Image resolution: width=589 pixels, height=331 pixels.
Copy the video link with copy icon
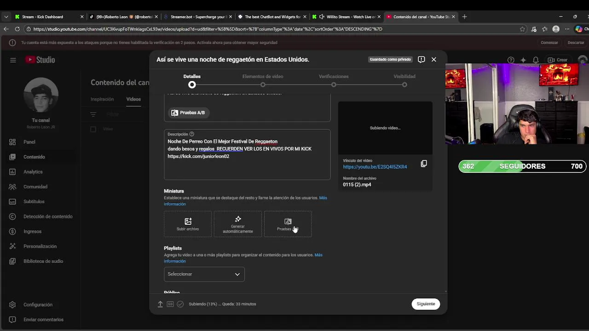424,164
